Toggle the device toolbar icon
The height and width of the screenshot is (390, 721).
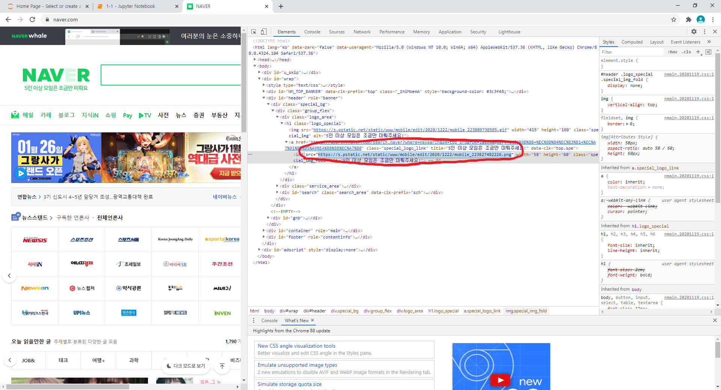[264, 32]
